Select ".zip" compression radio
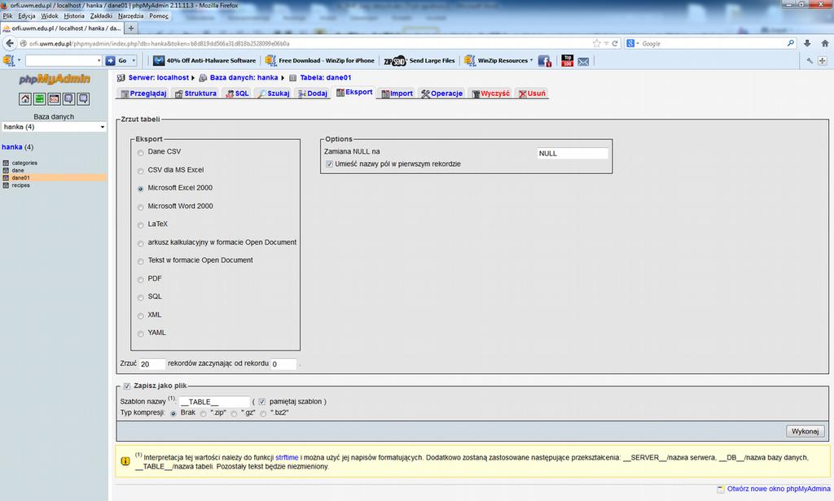Image resolution: width=834 pixels, height=501 pixels. (x=203, y=414)
